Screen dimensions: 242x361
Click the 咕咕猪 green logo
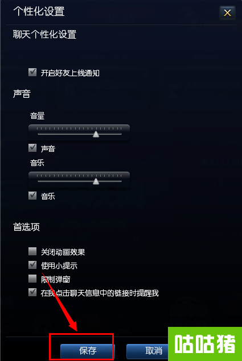pyautogui.click(x=205, y=344)
